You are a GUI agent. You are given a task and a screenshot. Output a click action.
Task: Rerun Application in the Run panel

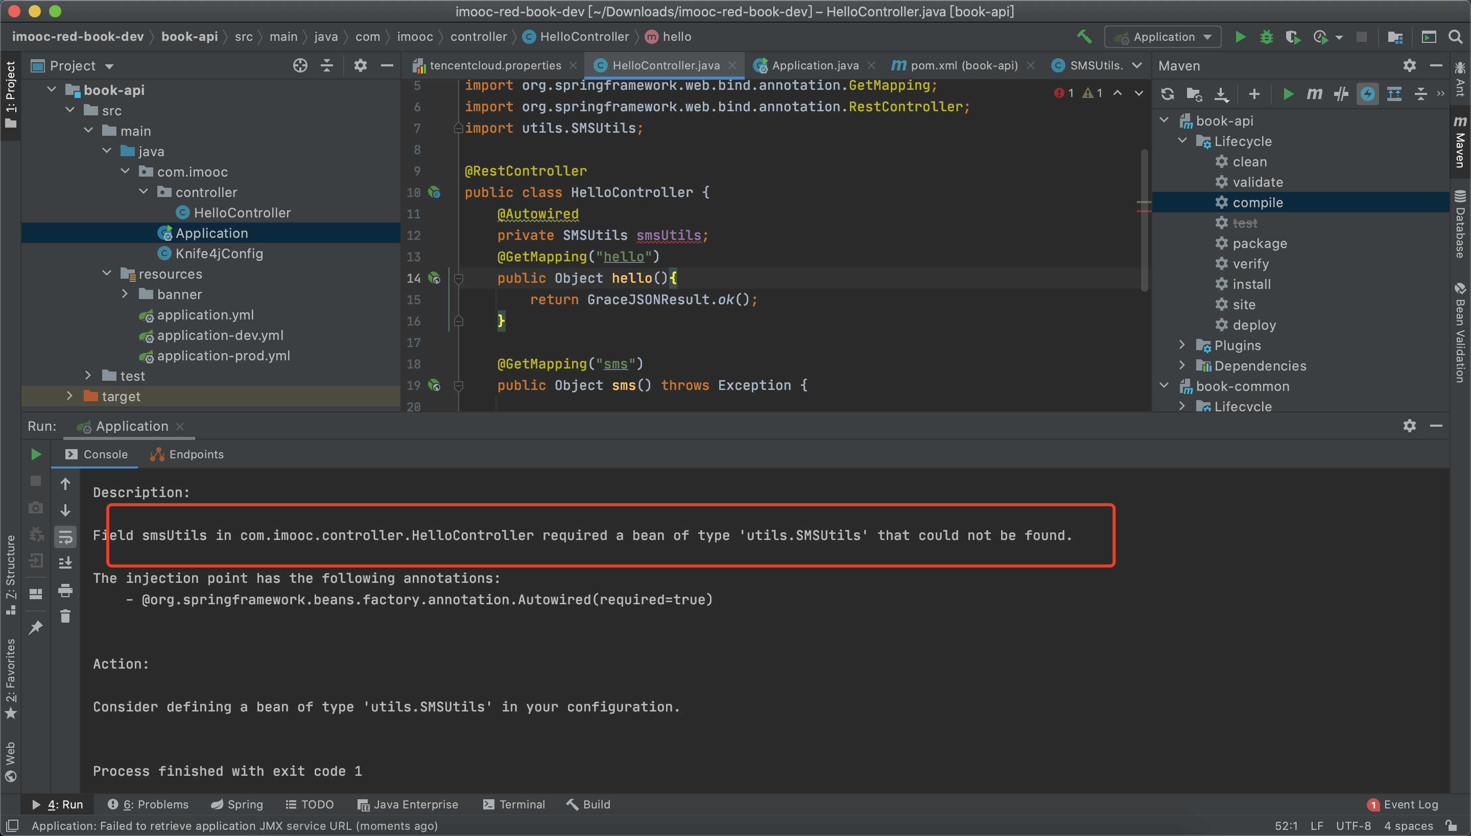[x=36, y=454]
